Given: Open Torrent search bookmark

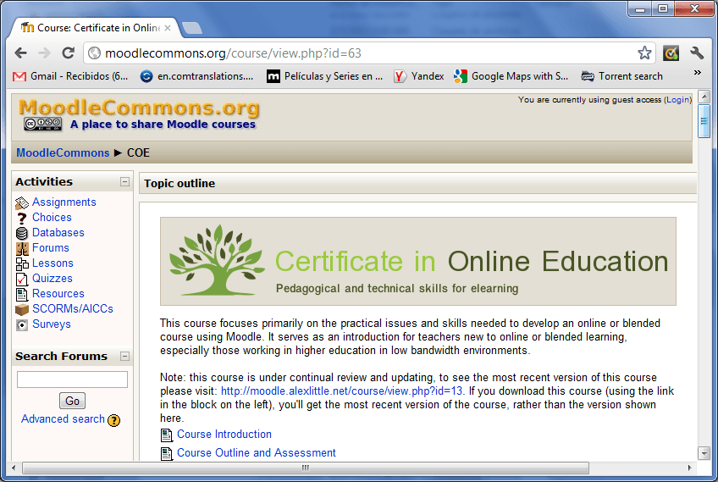Looking at the screenshot, I should 621,76.
